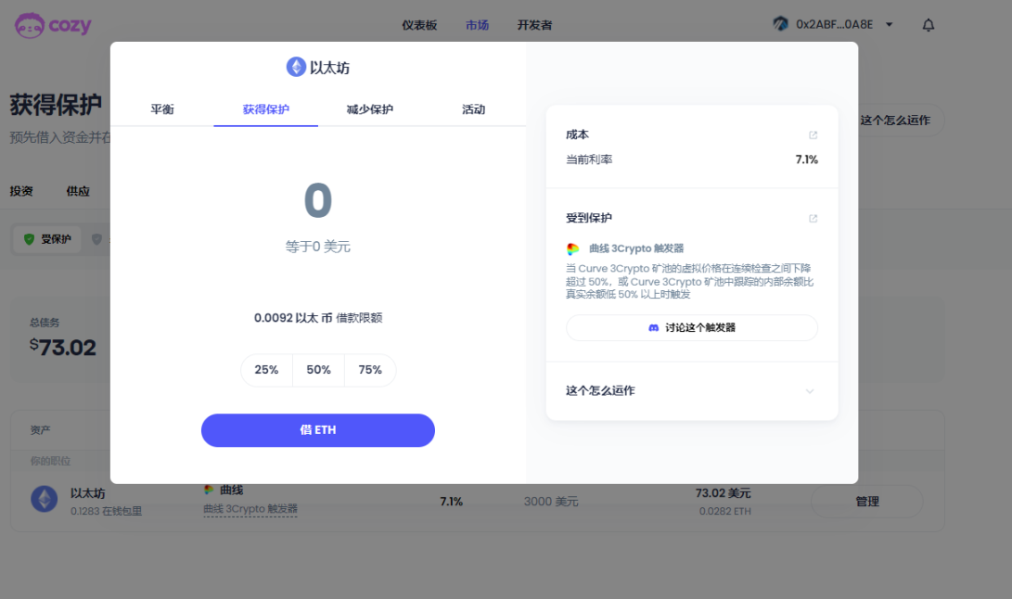Open the notification bell
Viewport: 1012px width, 599px height.
pos(929,25)
